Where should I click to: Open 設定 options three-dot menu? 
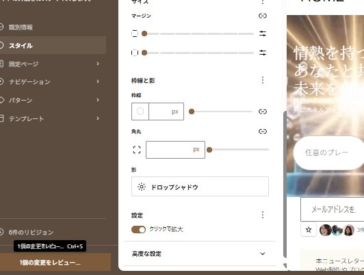click(x=263, y=215)
